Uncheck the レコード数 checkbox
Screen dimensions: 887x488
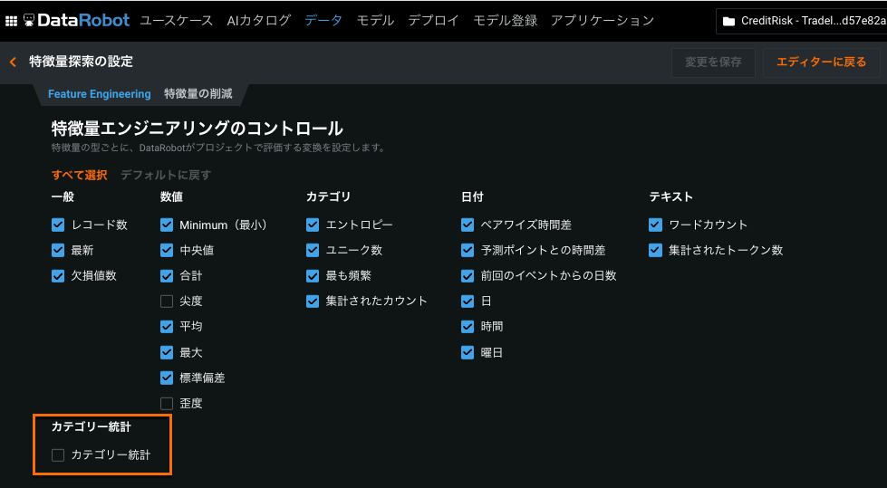point(58,225)
